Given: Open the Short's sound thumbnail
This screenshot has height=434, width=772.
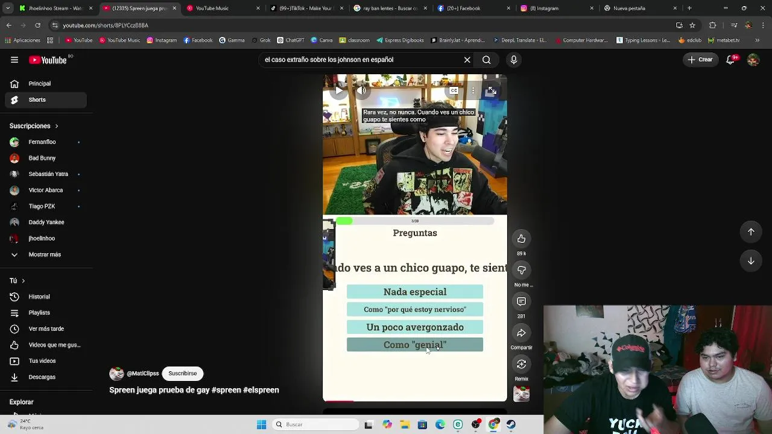Looking at the screenshot, I should coord(521,394).
